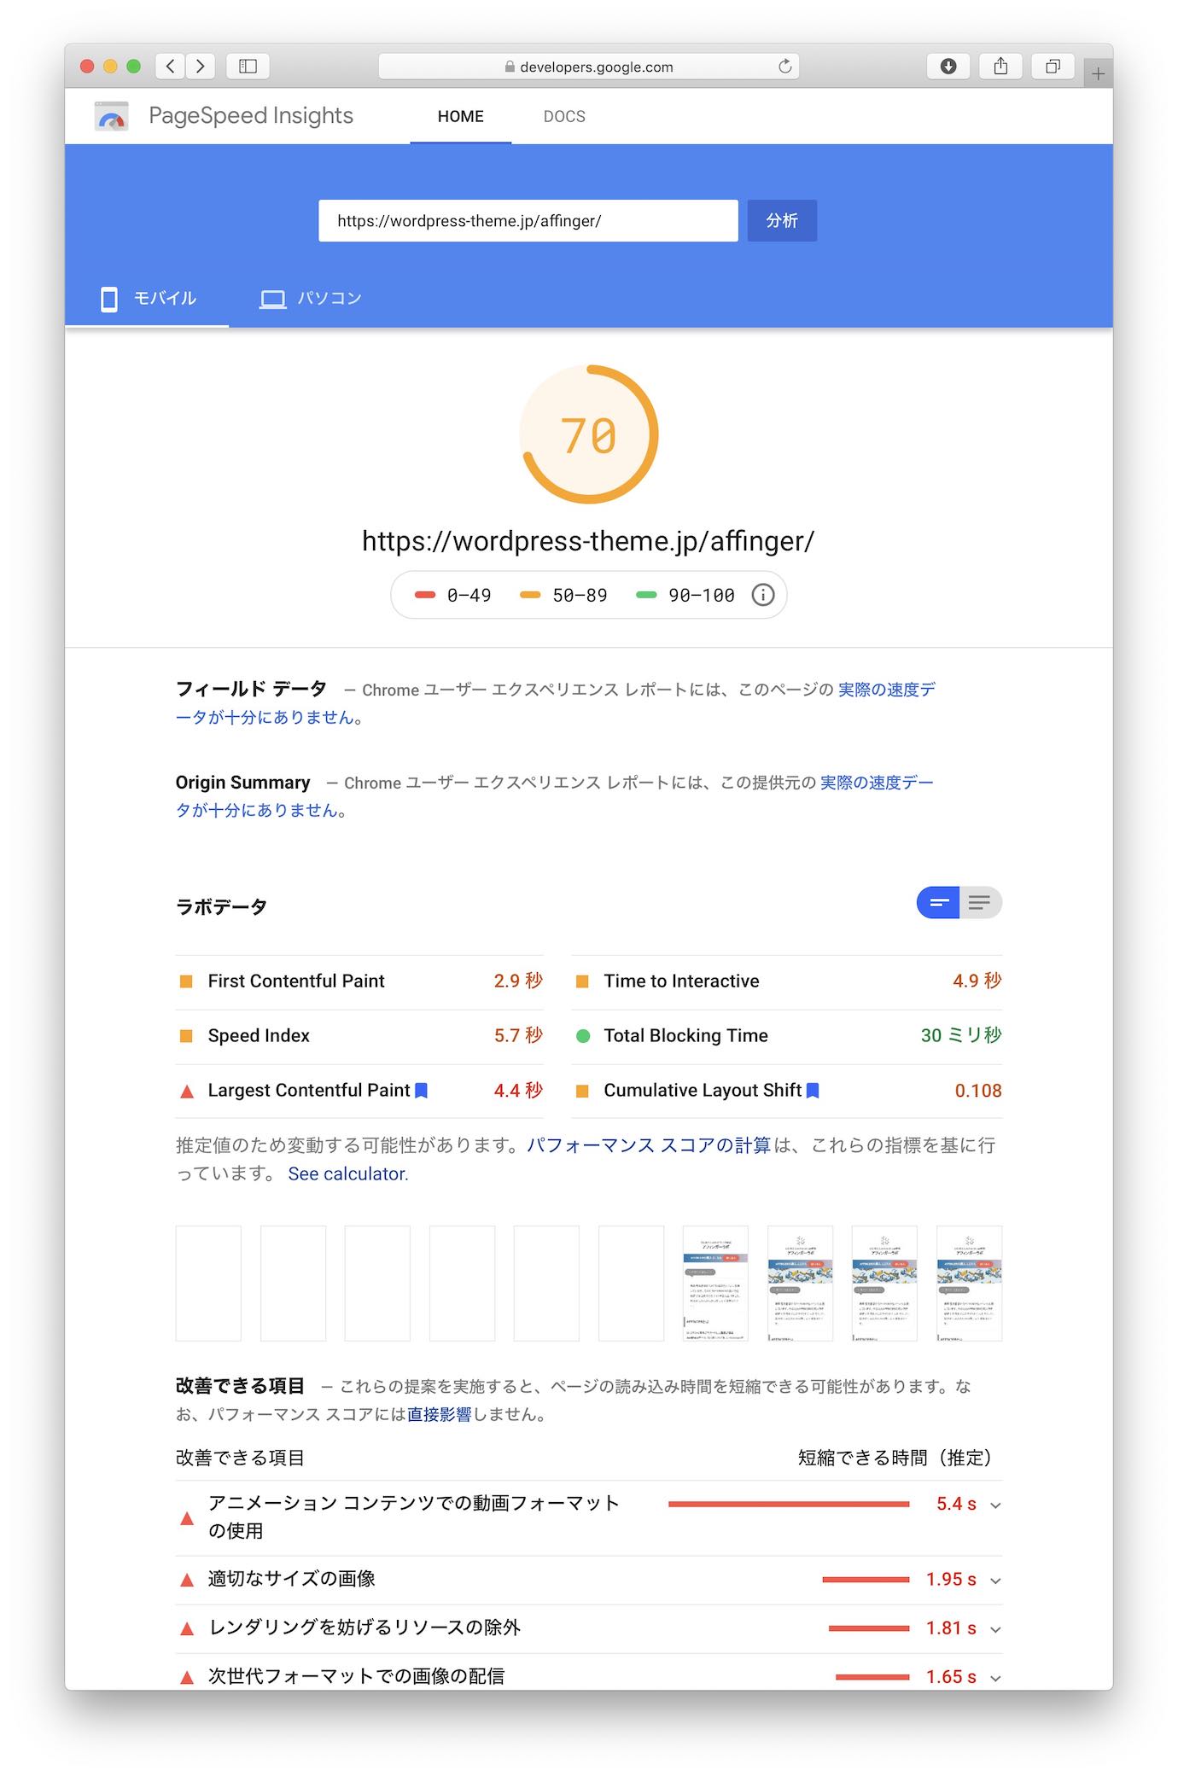The image size is (1178, 1776).
Task: Click the PageSpeed Insights logo icon
Action: coord(112,116)
